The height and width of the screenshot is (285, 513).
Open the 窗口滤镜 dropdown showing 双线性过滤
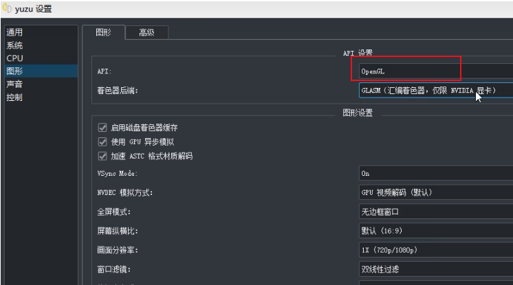click(x=435, y=268)
